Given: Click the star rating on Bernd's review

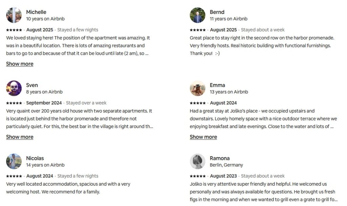Looking at the screenshot, I should [198, 30].
